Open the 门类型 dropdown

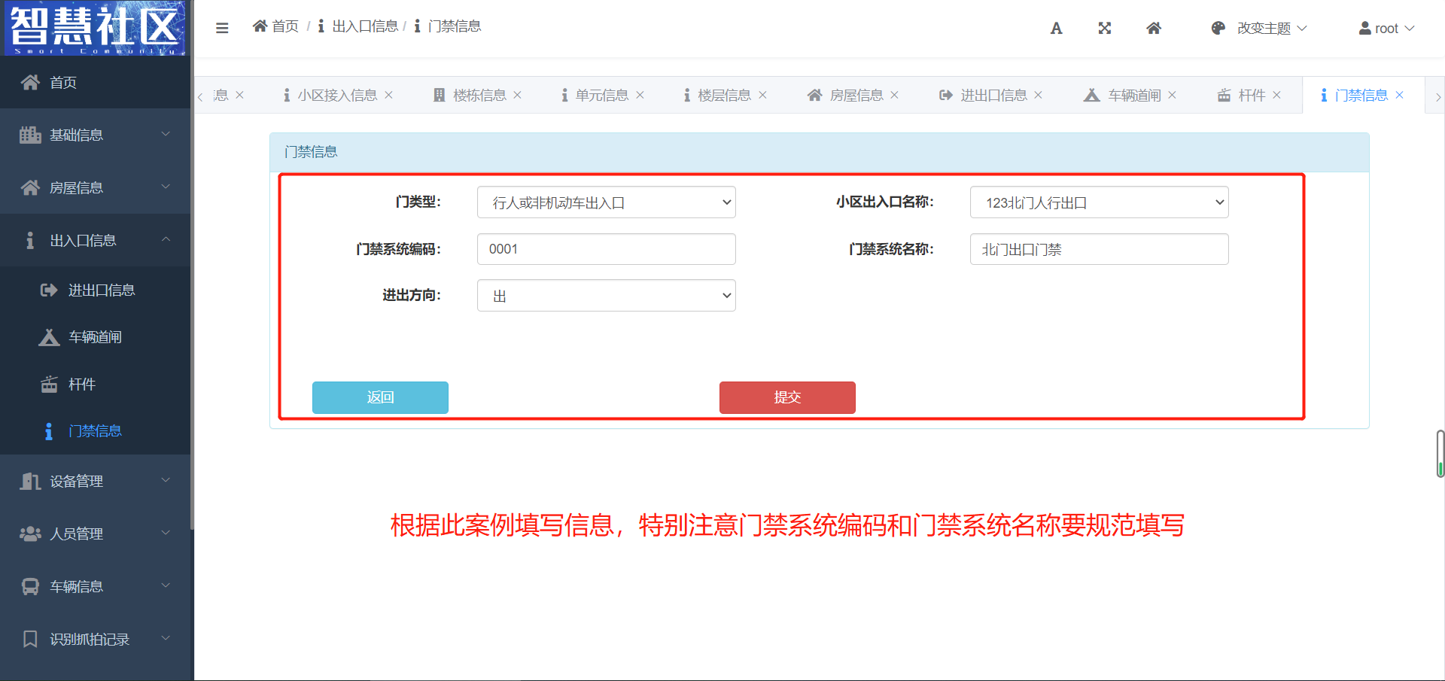pyautogui.click(x=606, y=202)
